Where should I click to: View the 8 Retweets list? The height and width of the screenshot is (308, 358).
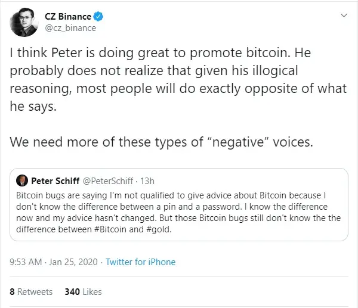[x=31, y=292]
